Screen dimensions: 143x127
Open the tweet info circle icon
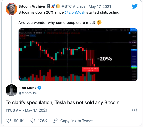pos(135,110)
